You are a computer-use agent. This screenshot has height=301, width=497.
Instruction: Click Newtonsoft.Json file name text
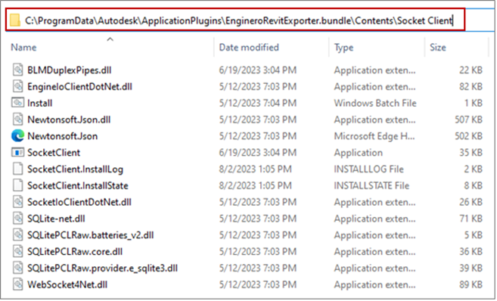(x=63, y=136)
